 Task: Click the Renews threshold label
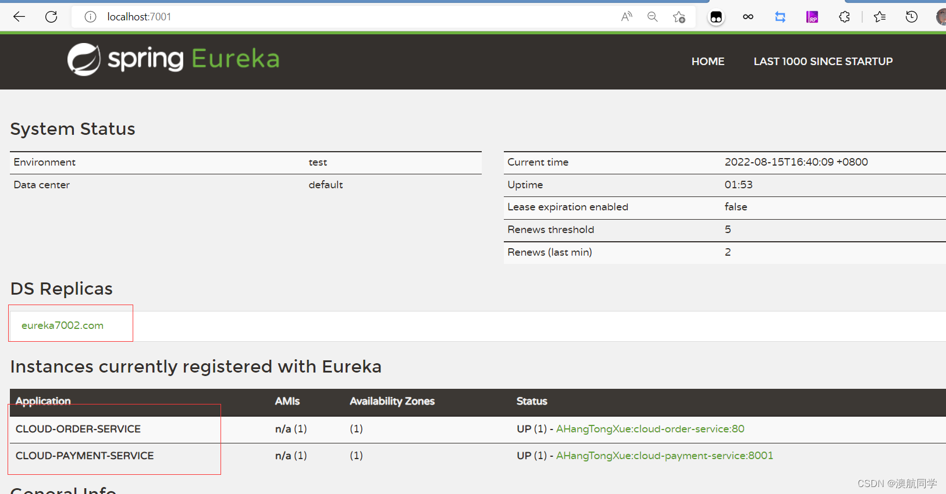point(550,230)
